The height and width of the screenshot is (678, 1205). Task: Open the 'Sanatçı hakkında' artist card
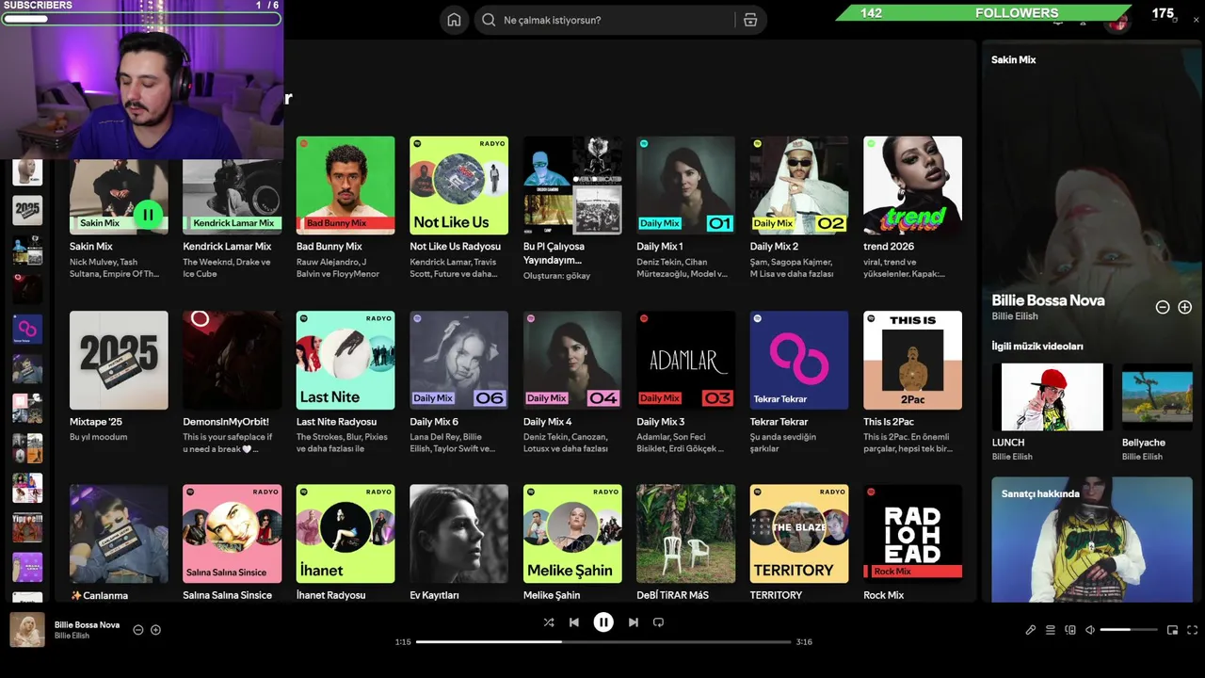pyautogui.click(x=1091, y=540)
